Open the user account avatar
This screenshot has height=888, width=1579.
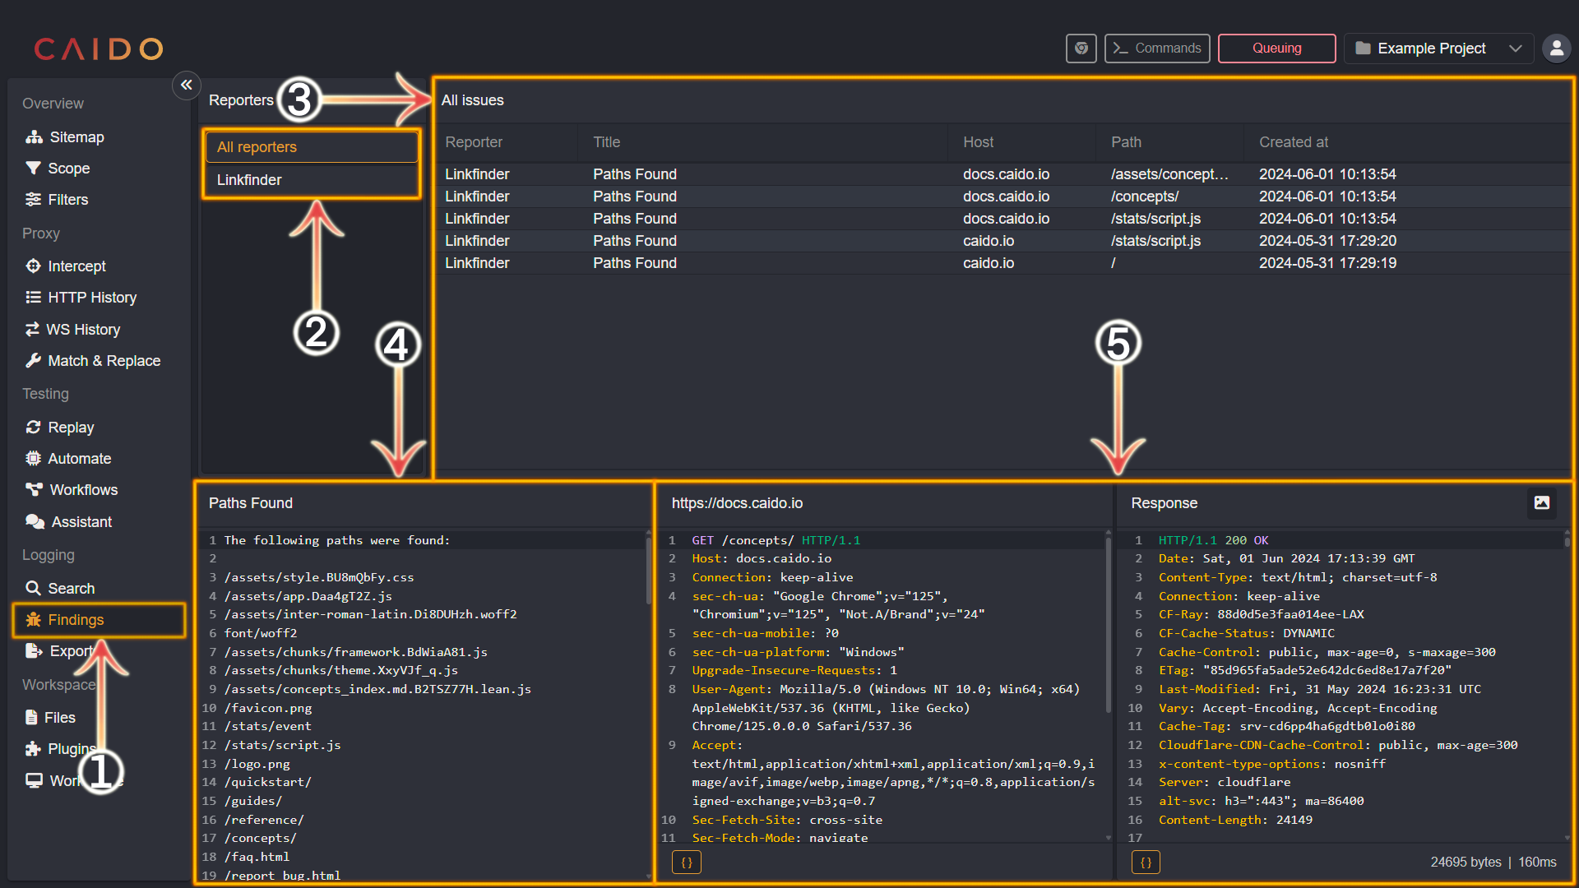pyautogui.click(x=1557, y=49)
